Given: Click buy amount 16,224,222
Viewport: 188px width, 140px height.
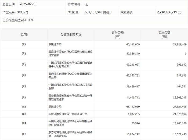Looking at the screenshot, I should coord(133,134).
